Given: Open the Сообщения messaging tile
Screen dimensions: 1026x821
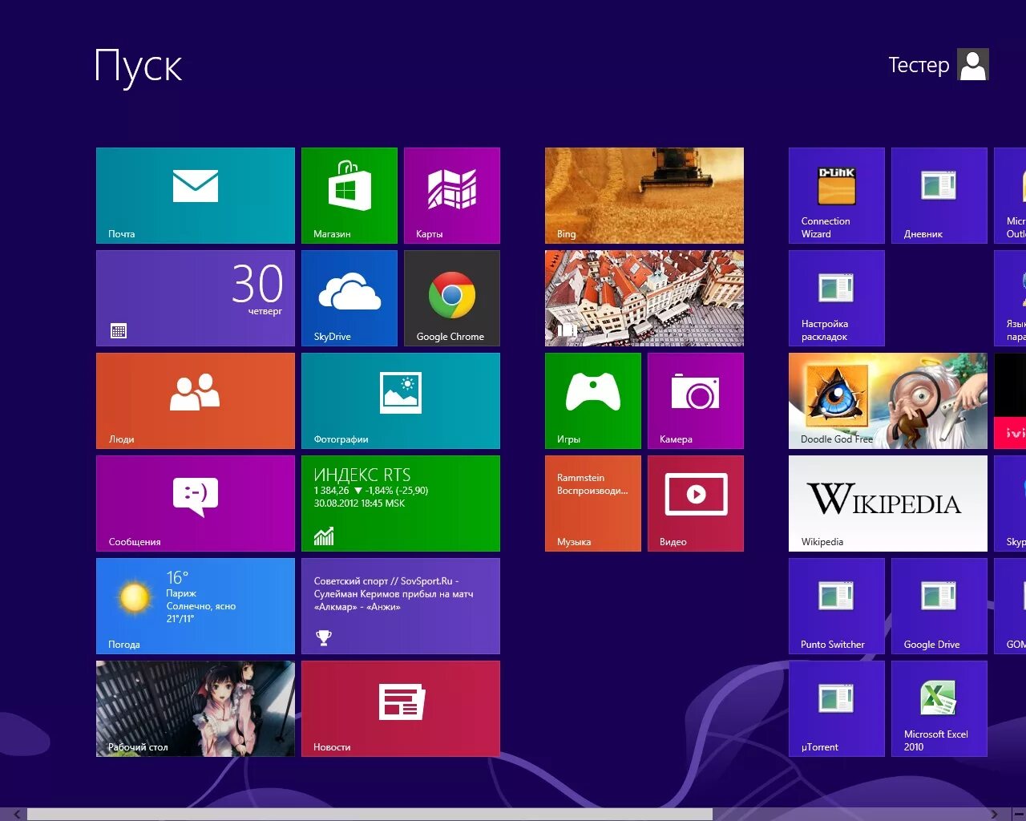Looking at the screenshot, I should pos(196,504).
